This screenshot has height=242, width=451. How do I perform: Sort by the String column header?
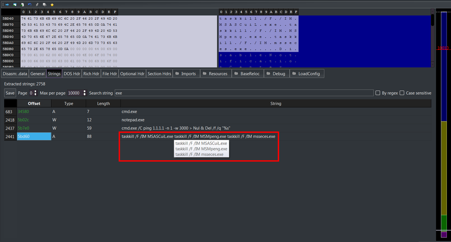[x=276, y=103]
